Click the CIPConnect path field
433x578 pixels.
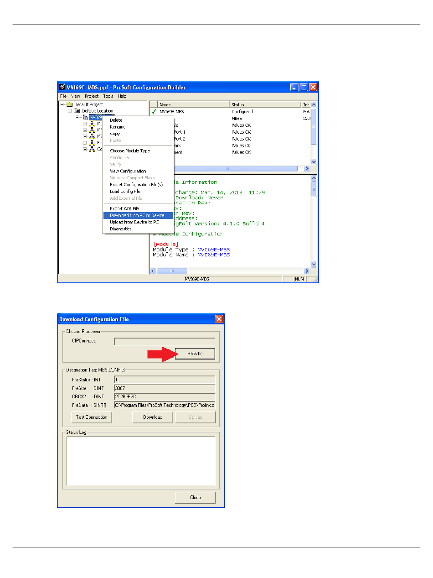pyautogui.click(x=165, y=341)
